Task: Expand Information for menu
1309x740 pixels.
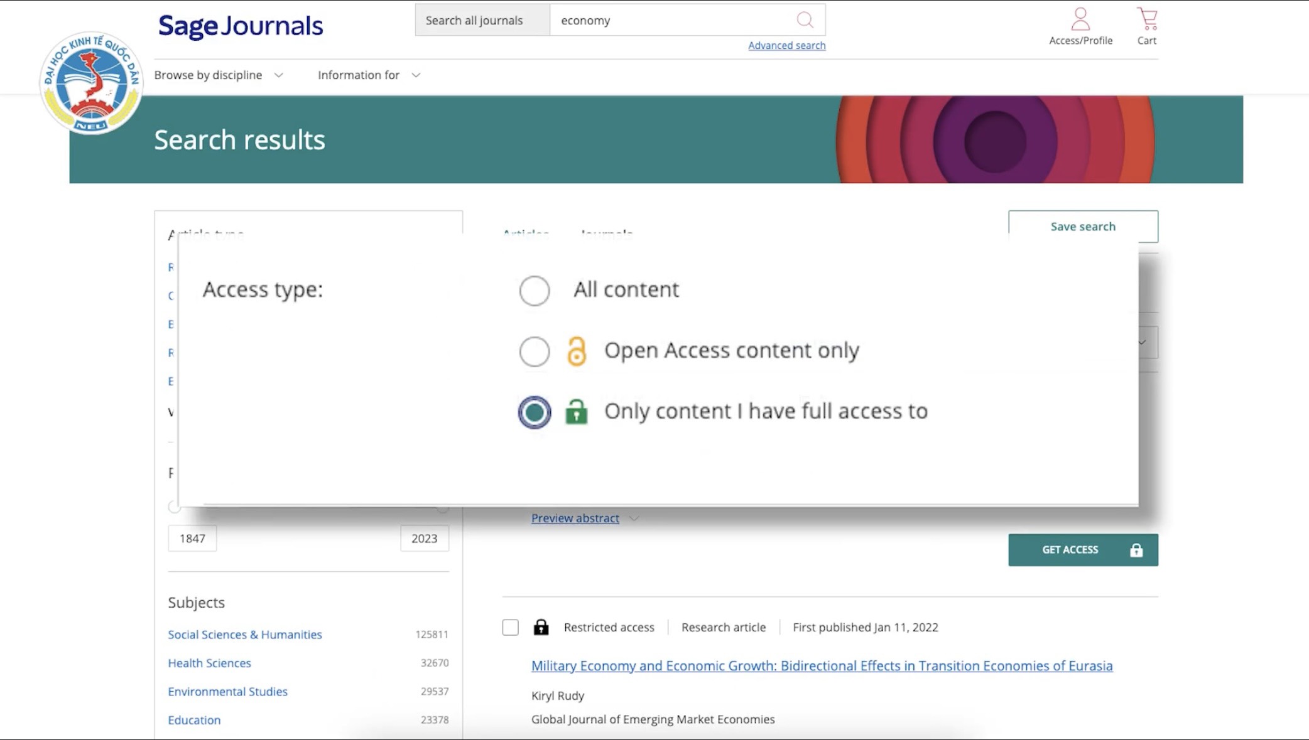Action: pos(369,75)
